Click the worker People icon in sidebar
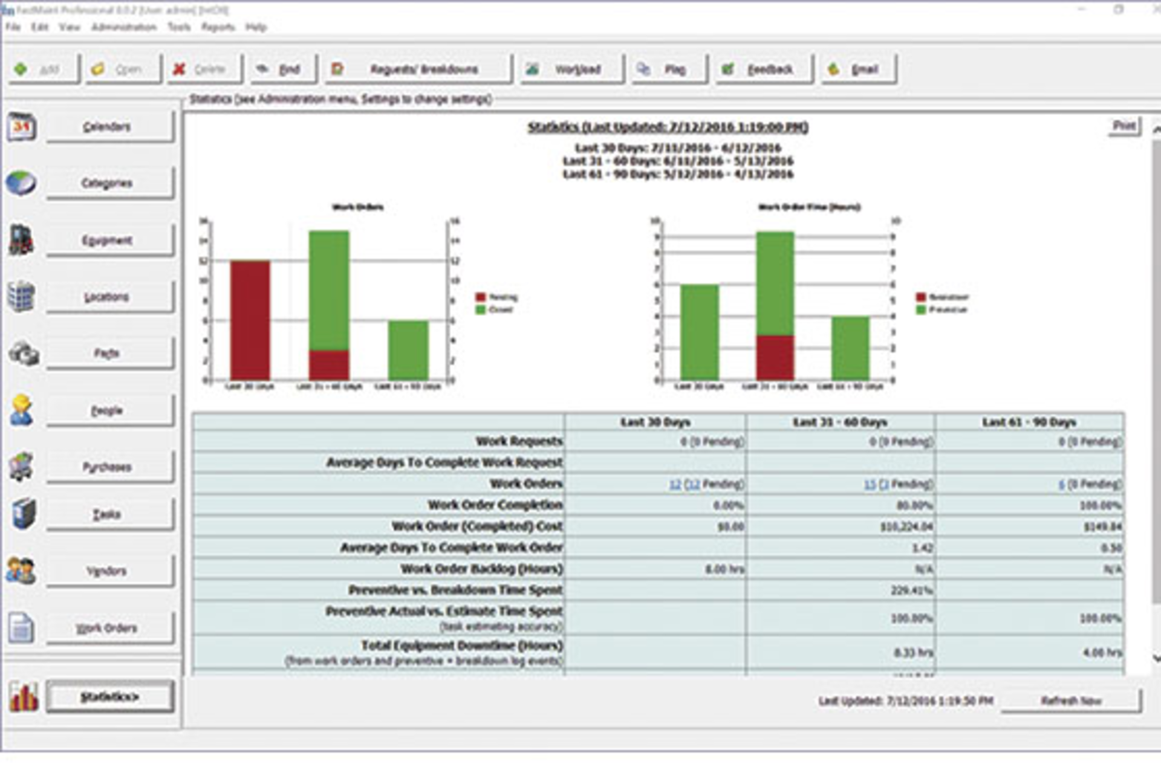Image resolution: width=1161 pixels, height=773 pixels. pos(22,410)
